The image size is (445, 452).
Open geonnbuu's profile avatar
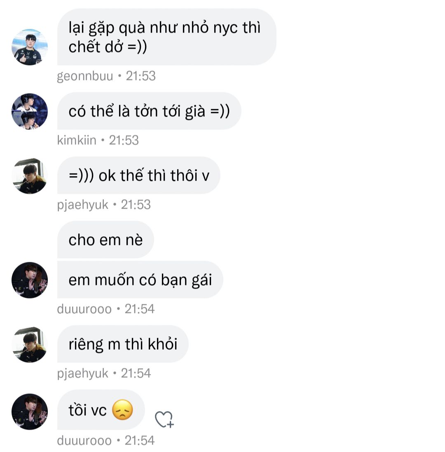point(30,47)
